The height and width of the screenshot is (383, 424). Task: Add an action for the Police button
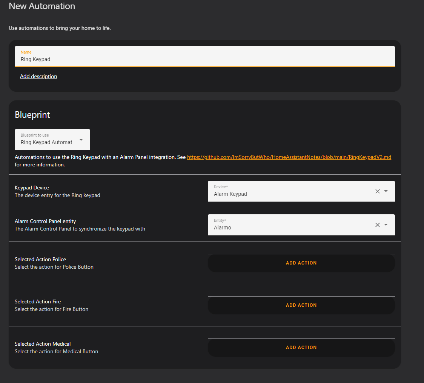(x=301, y=263)
